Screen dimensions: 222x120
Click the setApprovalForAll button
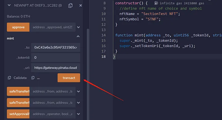18,114
